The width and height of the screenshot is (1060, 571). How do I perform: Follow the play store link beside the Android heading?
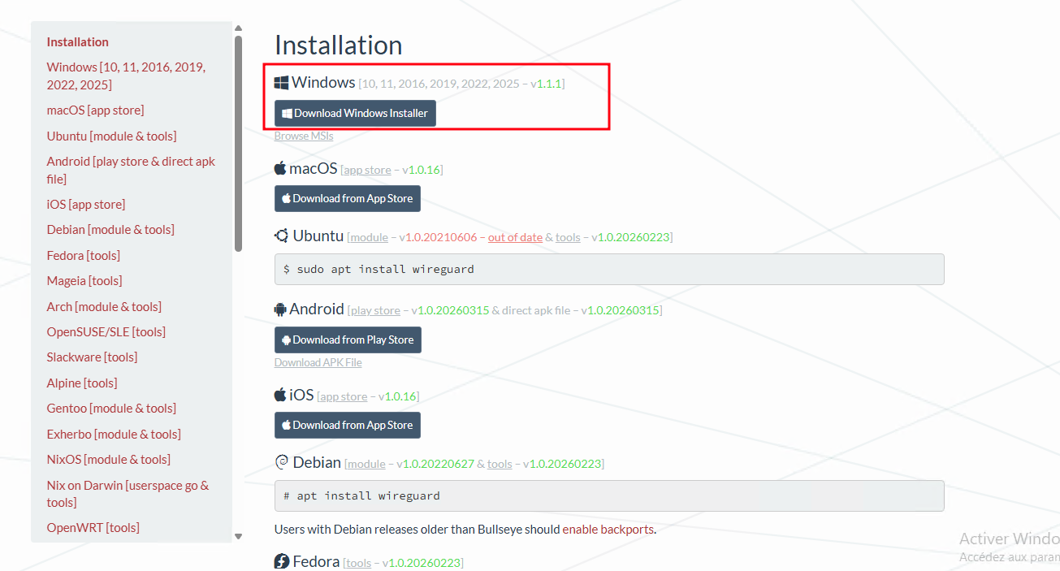click(375, 310)
